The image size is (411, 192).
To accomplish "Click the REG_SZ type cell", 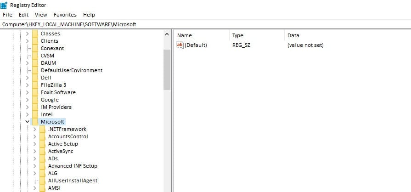I will coord(241,45).
